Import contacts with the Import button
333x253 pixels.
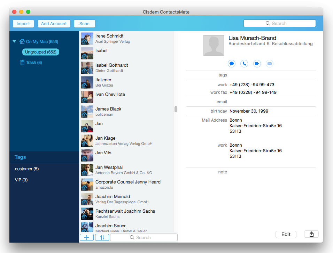click(x=23, y=23)
